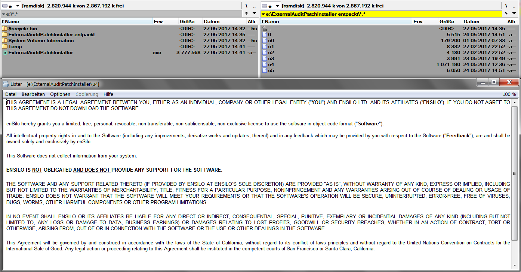Viewport: 521px width, 272px height.
Task: Sort left panel by Größe column
Action: (190, 22)
